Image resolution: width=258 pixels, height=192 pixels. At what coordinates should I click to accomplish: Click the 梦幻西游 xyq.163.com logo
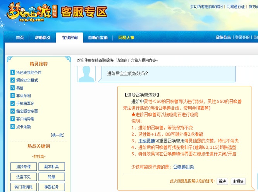pyautogui.click(x=32, y=12)
